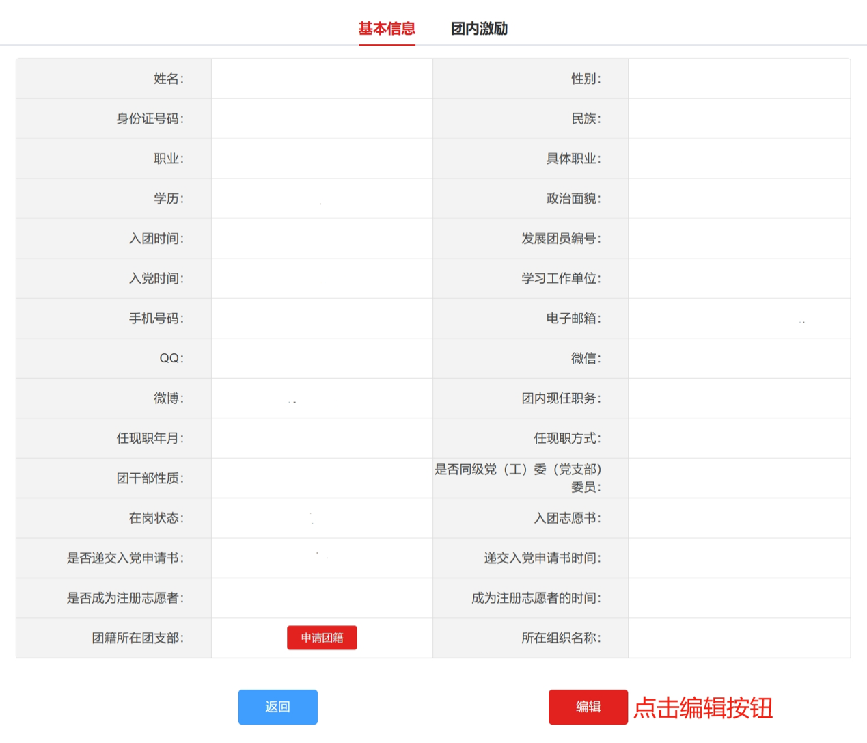Viewport: 867px width, 743px height.
Task: Click the red 编辑 button
Action: [588, 707]
